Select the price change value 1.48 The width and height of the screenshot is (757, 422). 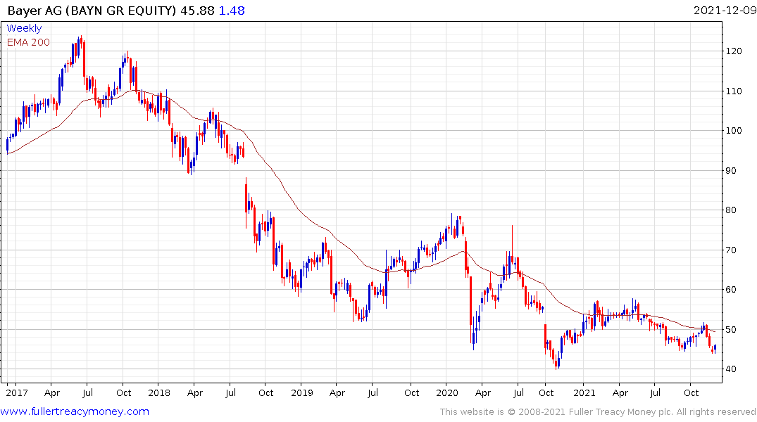(x=232, y=11)
